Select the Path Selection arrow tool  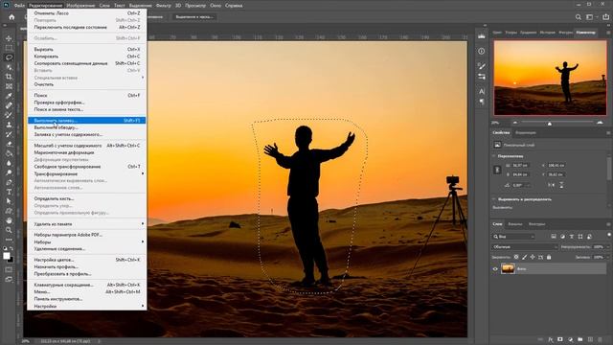[9, 201]
